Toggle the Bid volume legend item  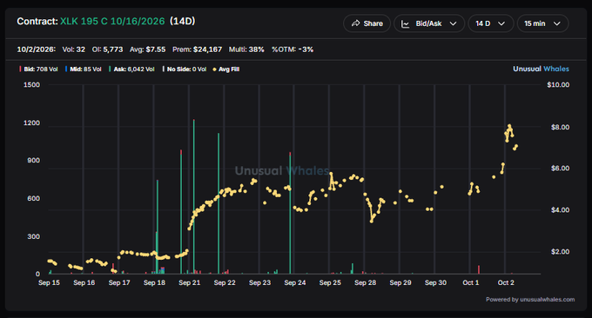38,70
